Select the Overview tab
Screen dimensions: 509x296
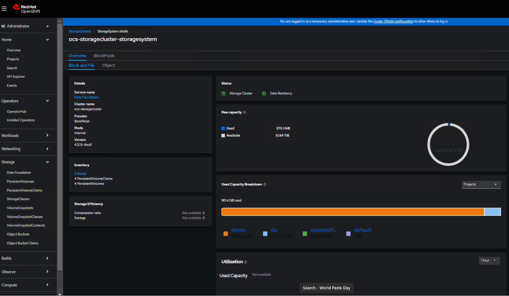coord(77,56)
